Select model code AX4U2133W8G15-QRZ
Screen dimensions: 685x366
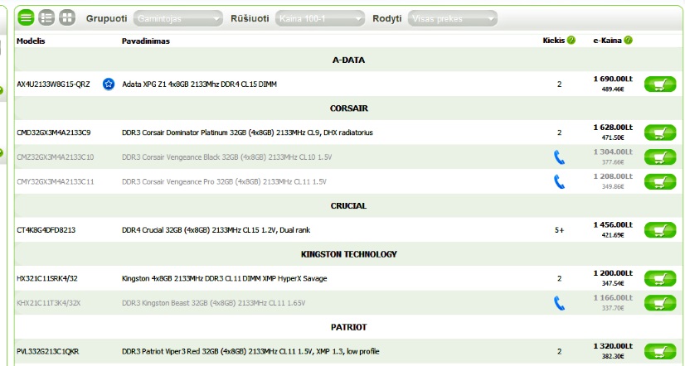coord(53,84)
